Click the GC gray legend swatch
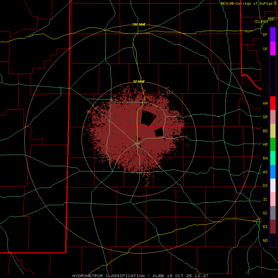This screenshot has width=278, height=278. pos(273,213)
